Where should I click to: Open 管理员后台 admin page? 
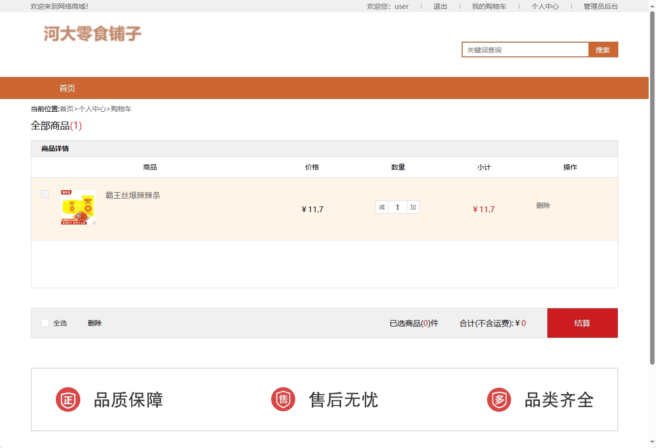599,6
